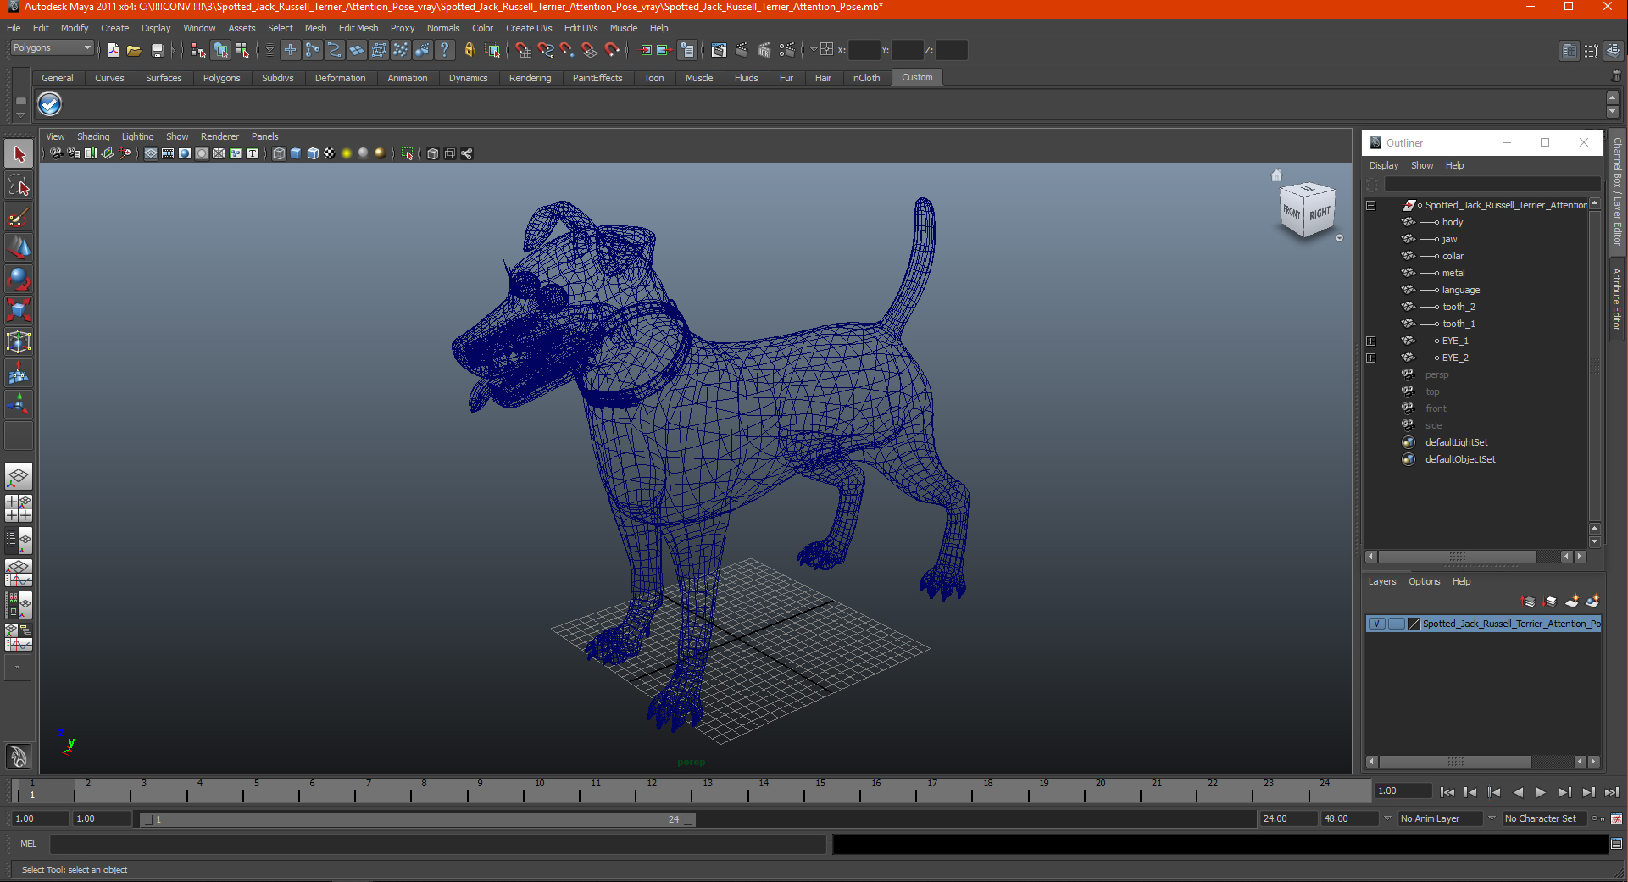Enable snap to curves magnet
The image size is (1628, 882).
coord(546,50)
